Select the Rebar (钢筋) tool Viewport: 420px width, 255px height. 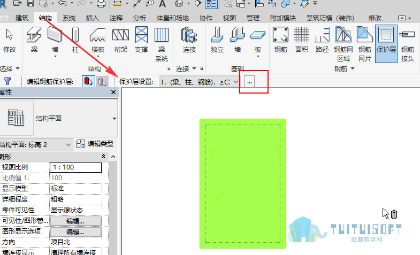coord(281,40)
